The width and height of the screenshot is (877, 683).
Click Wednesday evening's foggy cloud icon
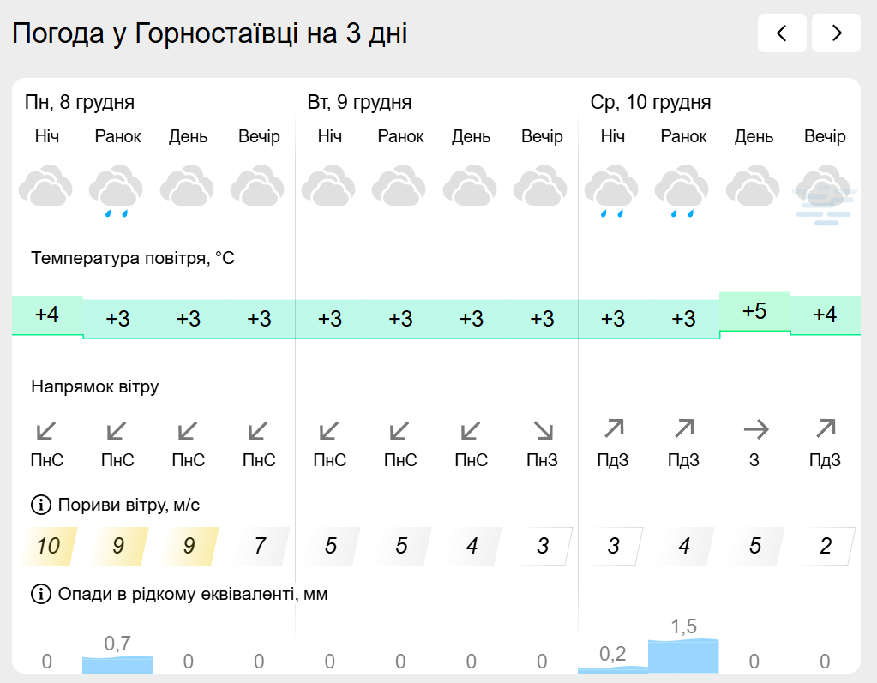coord(825,195)
